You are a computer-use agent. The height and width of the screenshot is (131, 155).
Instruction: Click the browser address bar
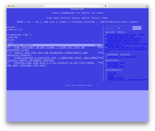[x=73, y=6]
